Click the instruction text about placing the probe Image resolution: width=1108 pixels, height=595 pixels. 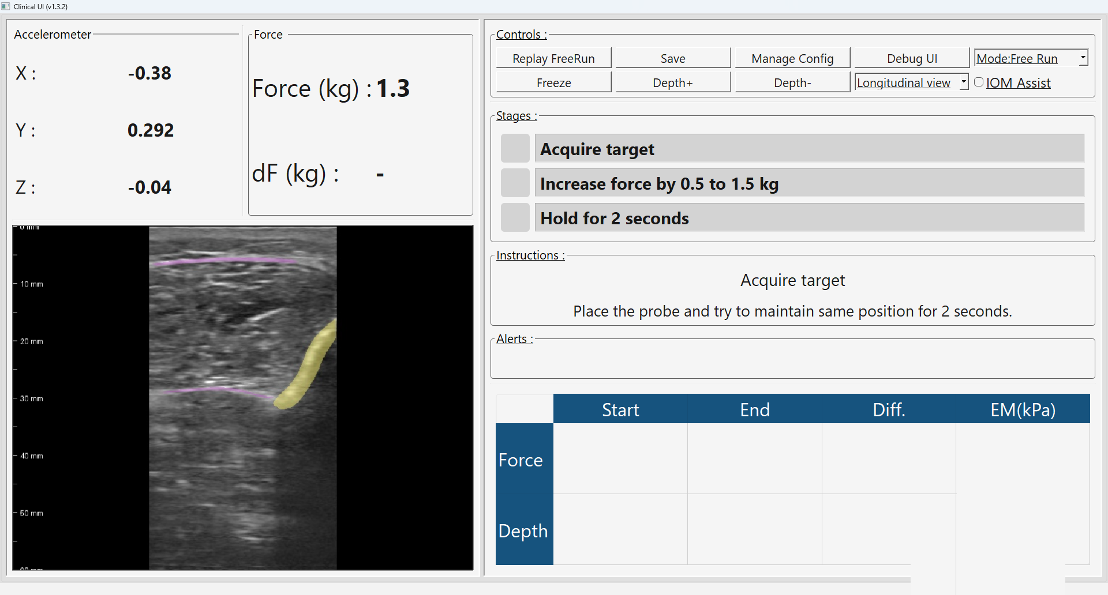792,311
